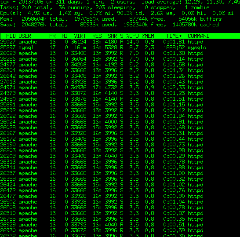Select PID 24977
Image resolution: width=240 pixels, height=237 pixels.
pos(8,65)
